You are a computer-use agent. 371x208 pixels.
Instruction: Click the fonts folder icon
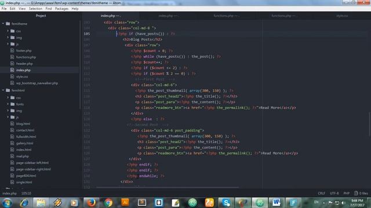pyautogui.click(x=13, y=104)
